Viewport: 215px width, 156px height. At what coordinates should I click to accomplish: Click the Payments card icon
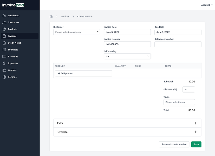4,56
